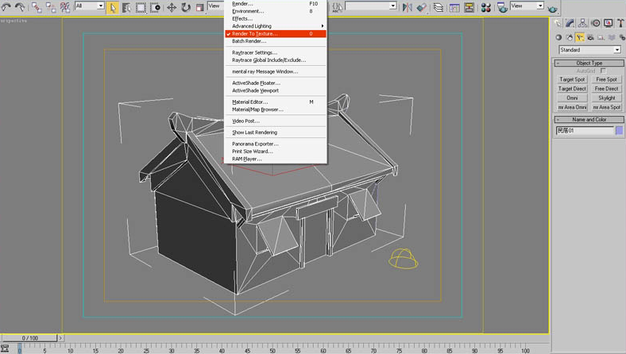Open the Hierarchy command panel tab
This screenshot has width=626, height=354.
583,23
